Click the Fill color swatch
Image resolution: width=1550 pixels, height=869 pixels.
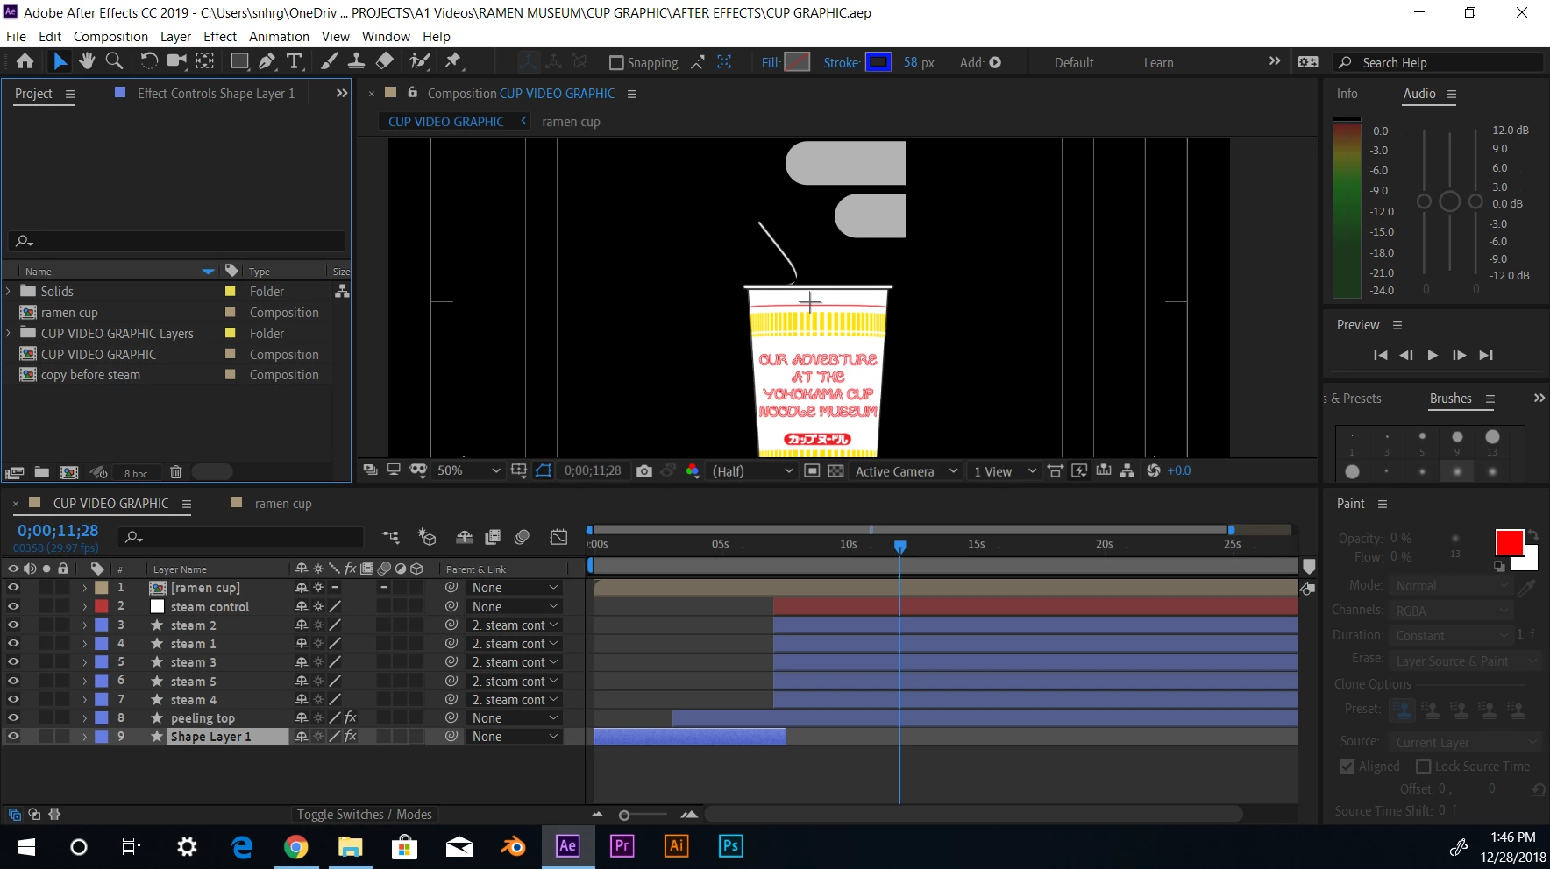pyautogui.click(x=797, y=62)
